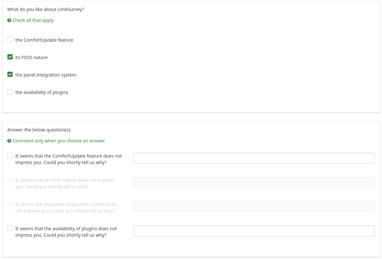
Task: Focus the availability of plugins comment field
Action: coord(253,231)
